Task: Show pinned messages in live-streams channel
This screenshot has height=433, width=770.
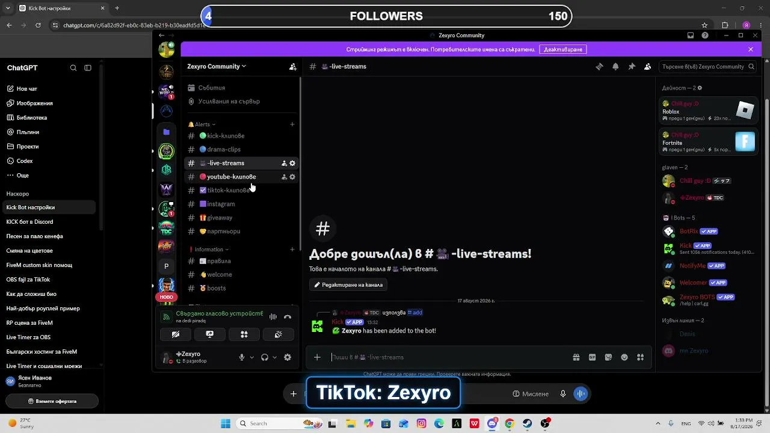Action: click(632, 67)
